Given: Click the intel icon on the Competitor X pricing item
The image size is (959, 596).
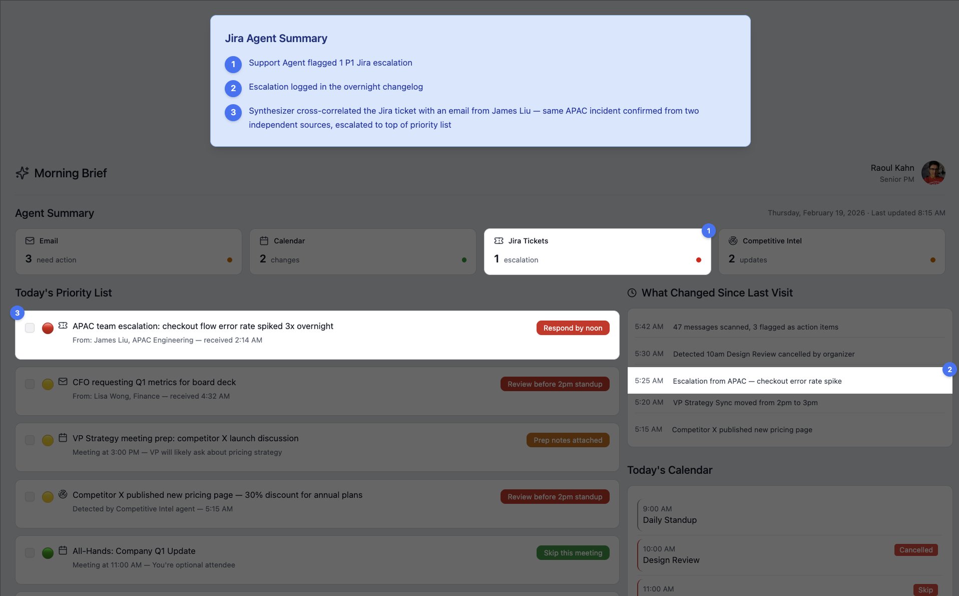Looking at the screenshot, I should [x=63, y=494].
